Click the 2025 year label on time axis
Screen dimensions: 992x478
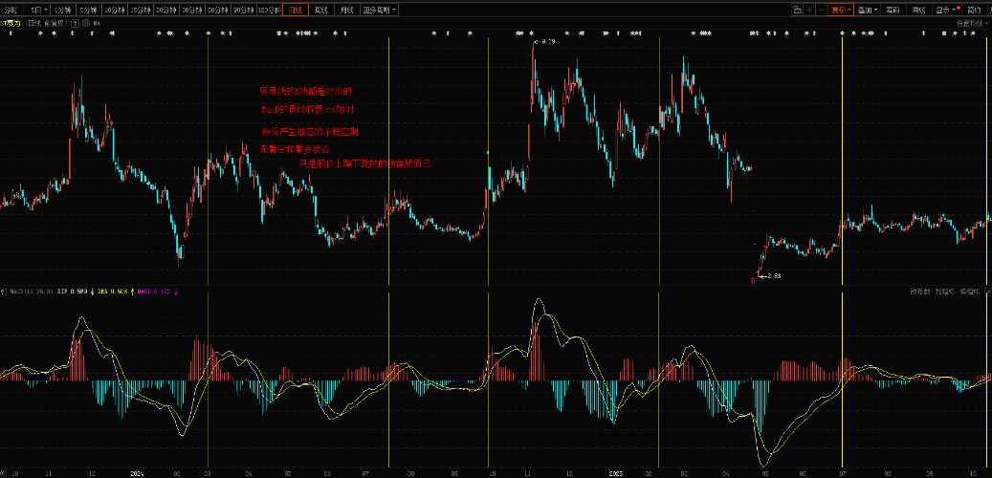617,473
